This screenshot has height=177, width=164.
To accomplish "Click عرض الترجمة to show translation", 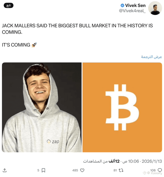I will (151, 57).
